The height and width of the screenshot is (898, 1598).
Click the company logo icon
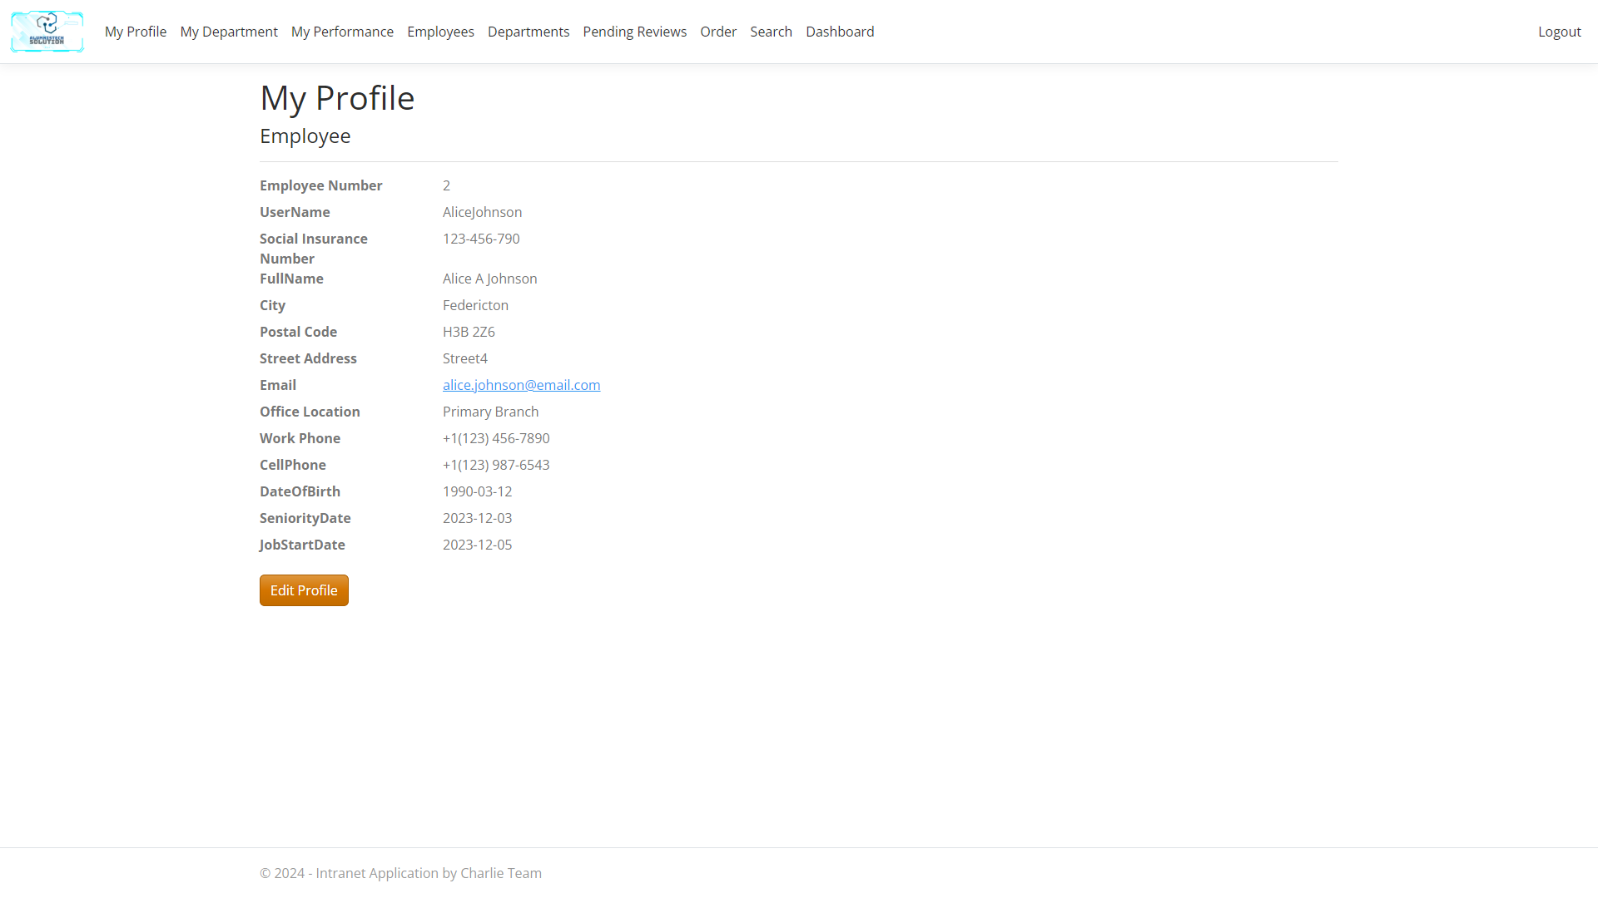tap(47, 32)
